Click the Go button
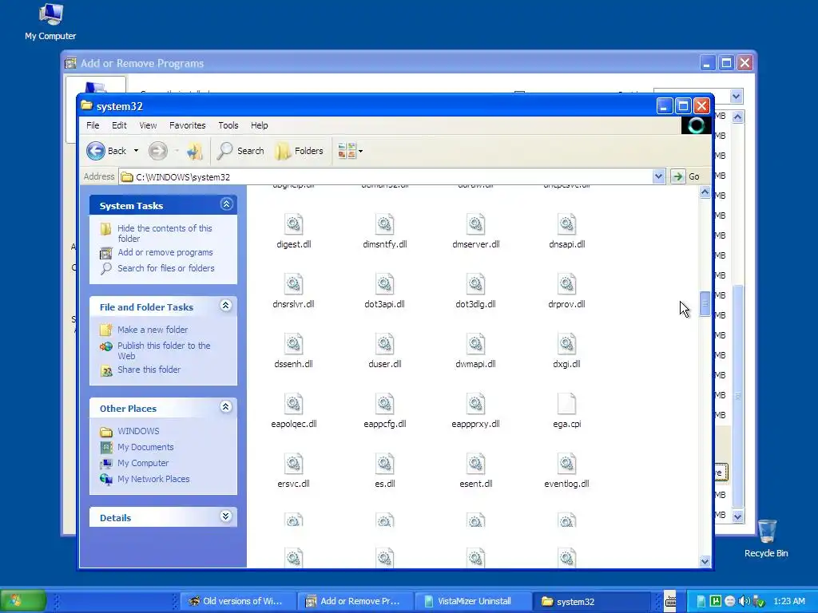Viewport: 818px width, 613px height. pos(686,176)
